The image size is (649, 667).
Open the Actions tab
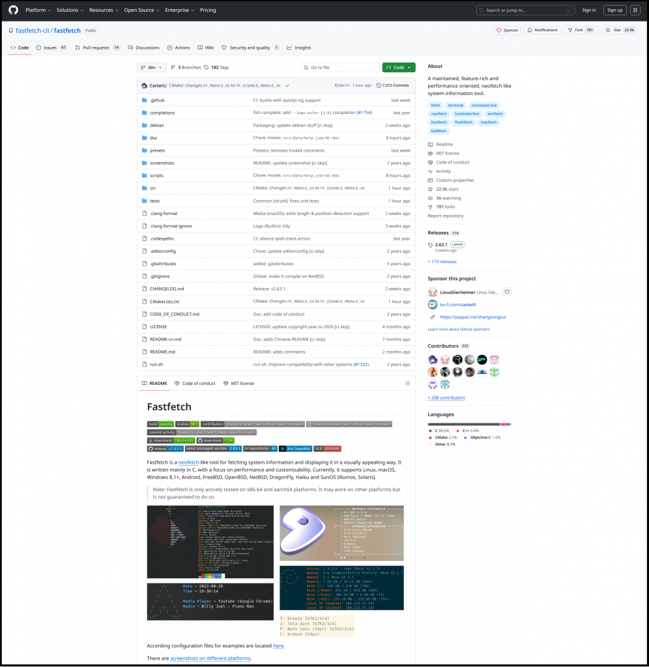tap(179, 48)
